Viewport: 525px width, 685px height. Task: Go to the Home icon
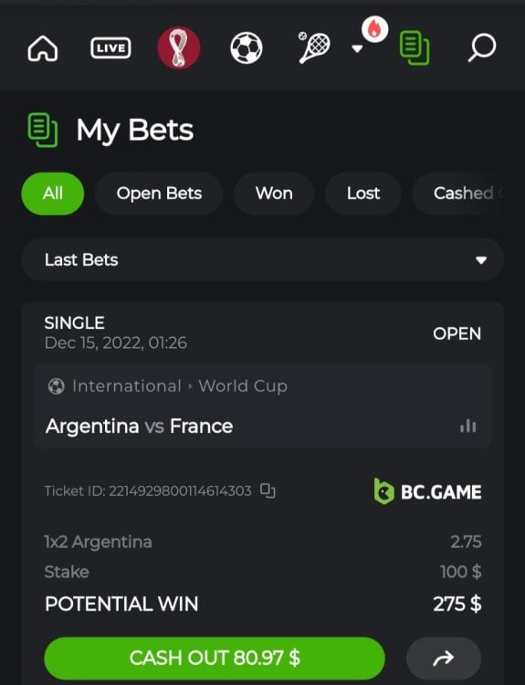click(x=43, y=48)
